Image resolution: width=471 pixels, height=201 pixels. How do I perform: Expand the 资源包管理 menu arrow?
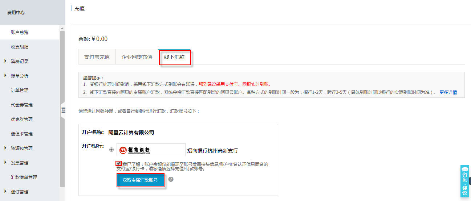(5, 148)
